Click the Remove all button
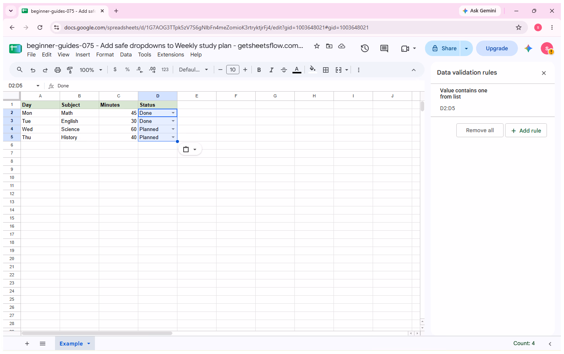The width and height of the screenshot is (564, 354). pos(480,130)
